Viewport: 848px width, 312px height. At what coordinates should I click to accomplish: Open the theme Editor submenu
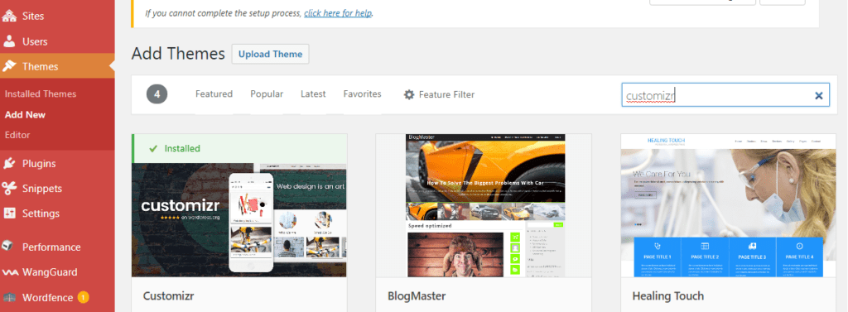click(17, 135)
